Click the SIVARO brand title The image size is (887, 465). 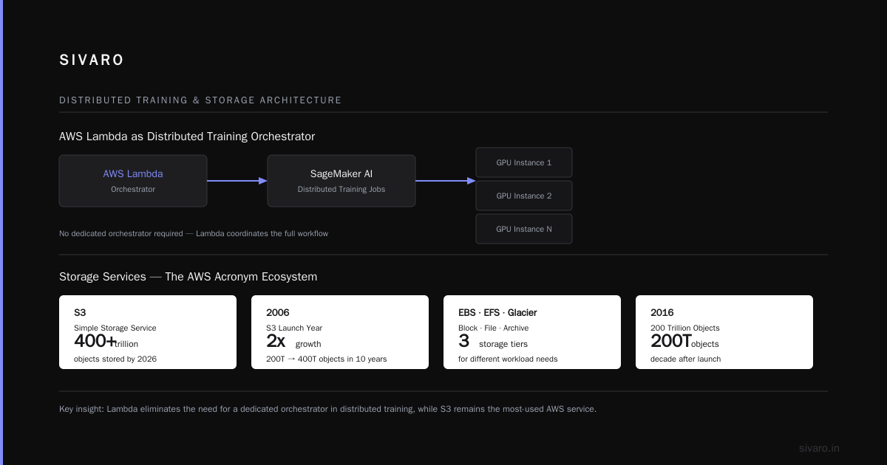pos(92,61)
